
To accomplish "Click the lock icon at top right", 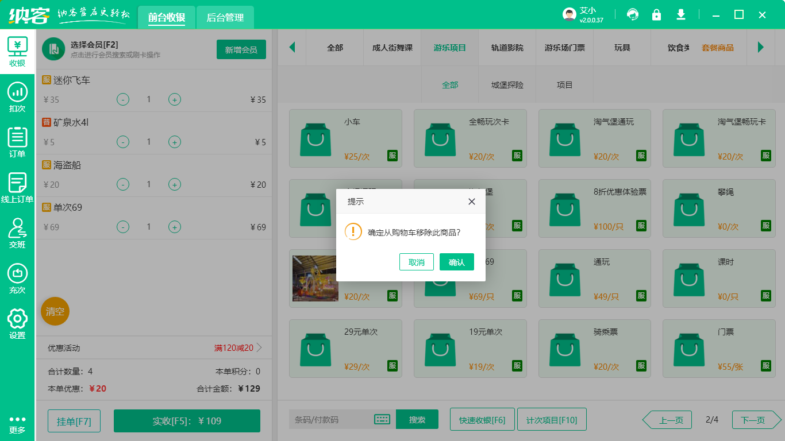I will click(657, 14).
